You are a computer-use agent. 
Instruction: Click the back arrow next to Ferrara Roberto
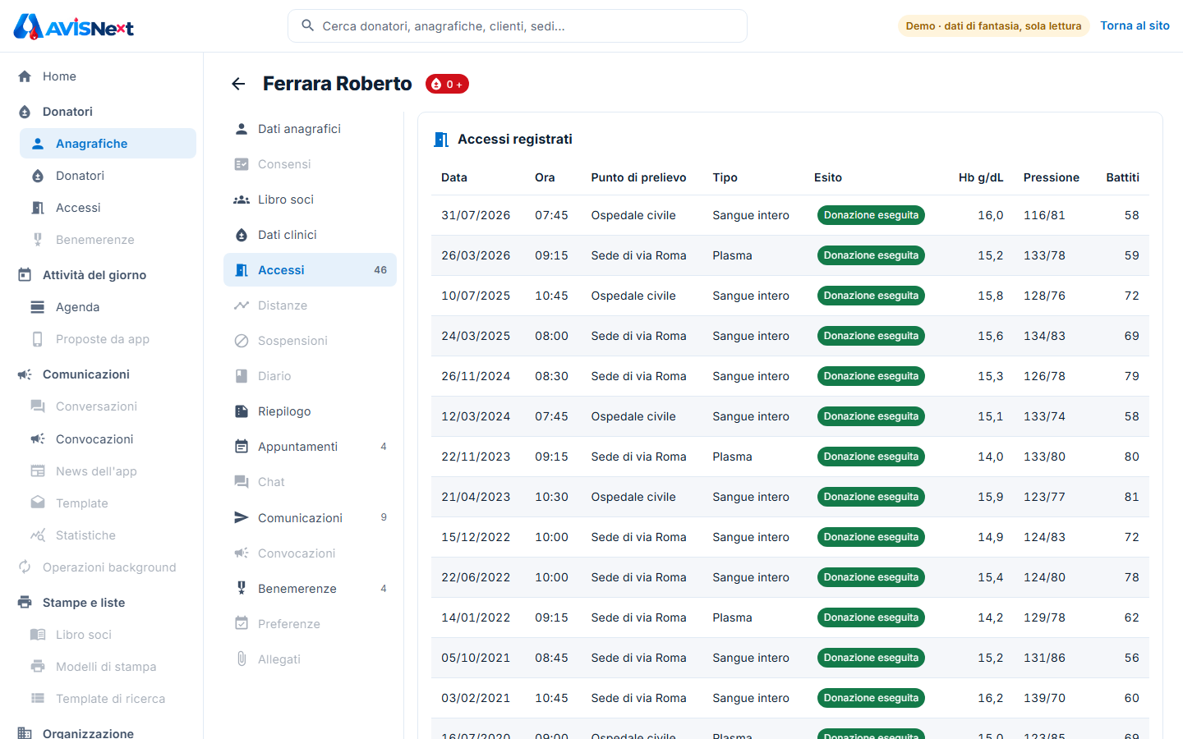click(x=238, y=84)
